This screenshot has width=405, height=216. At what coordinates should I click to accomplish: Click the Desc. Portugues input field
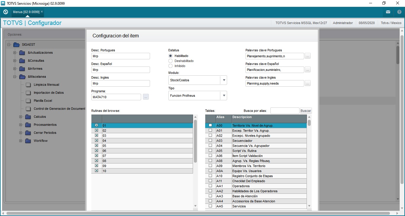point(121,56)
